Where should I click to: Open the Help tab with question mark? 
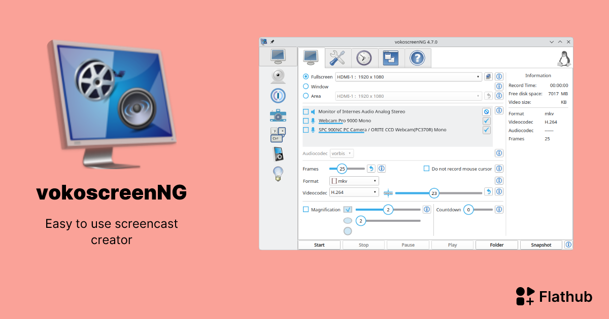[x=416, y=58]
